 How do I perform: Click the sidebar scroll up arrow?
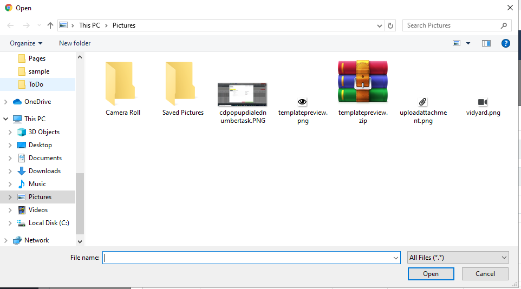(x=80, y=57)
